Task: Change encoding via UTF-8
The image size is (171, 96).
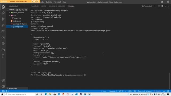Action: click(121, 91)
